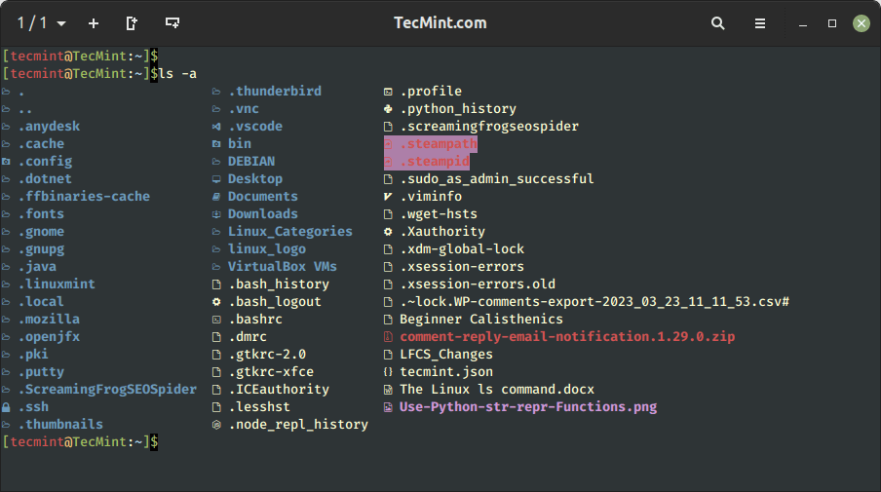Click the braces icon beside tecmint.json
The width and height of the screenshot is (881, 492).
[x=388, y=372]
